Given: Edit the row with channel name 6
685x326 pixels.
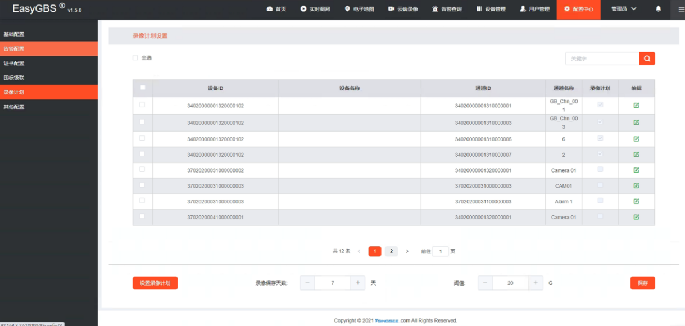Looking at the screenshot, I should pos(636,139).
